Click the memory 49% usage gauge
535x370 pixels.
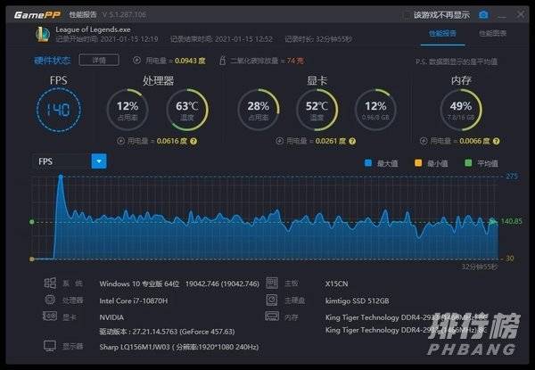[461, 110]
